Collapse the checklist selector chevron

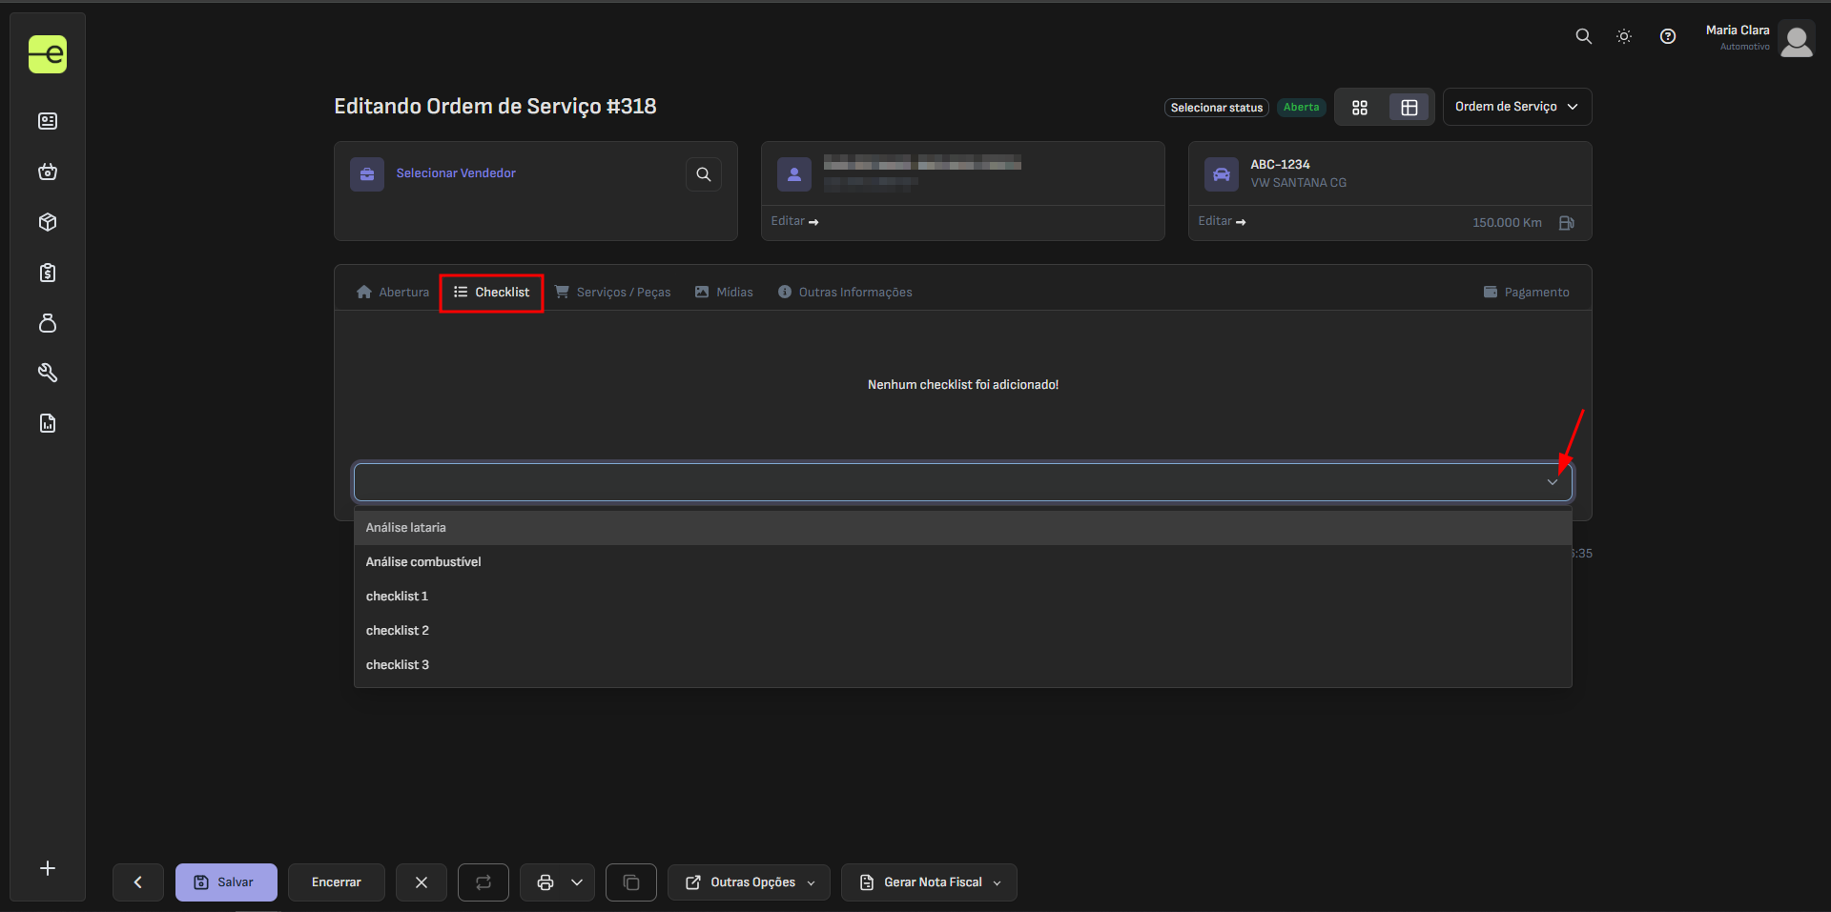click(1552, 482)
